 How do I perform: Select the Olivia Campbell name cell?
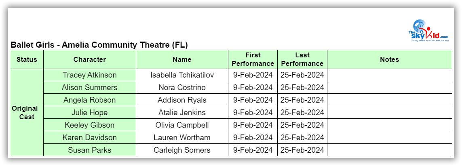point(182,125)
